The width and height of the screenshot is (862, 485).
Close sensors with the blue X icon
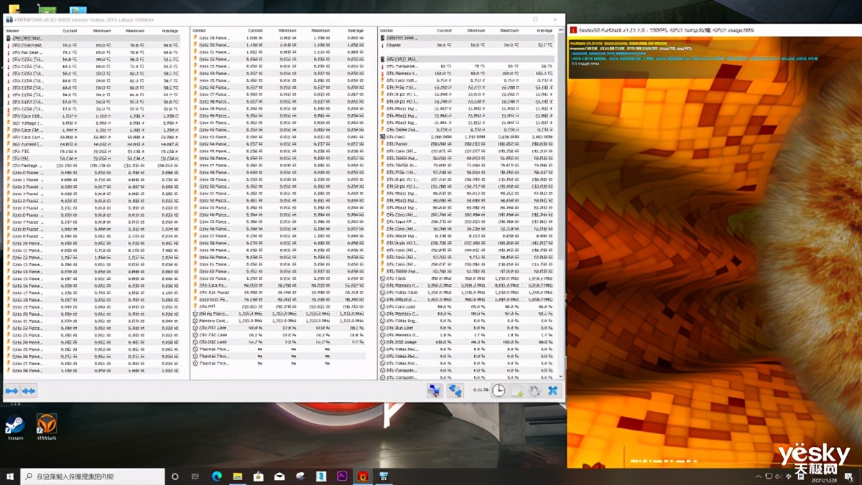[x=553, y=391]
